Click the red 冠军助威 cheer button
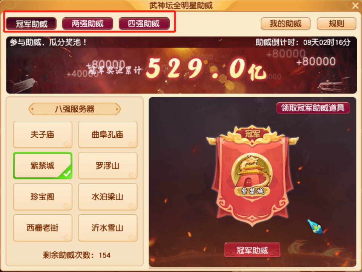Image resolution: width=362 pixels, height=272 pixels. (252, 250)
